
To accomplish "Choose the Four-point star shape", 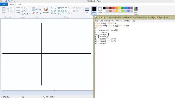I will coord(55,14).
